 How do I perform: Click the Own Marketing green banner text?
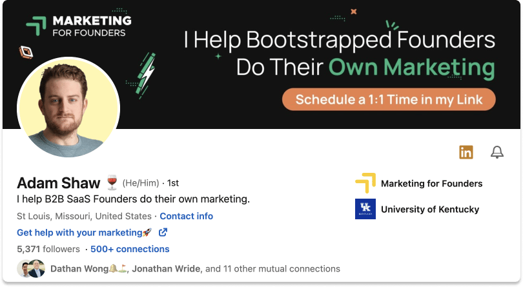[411, 68]
